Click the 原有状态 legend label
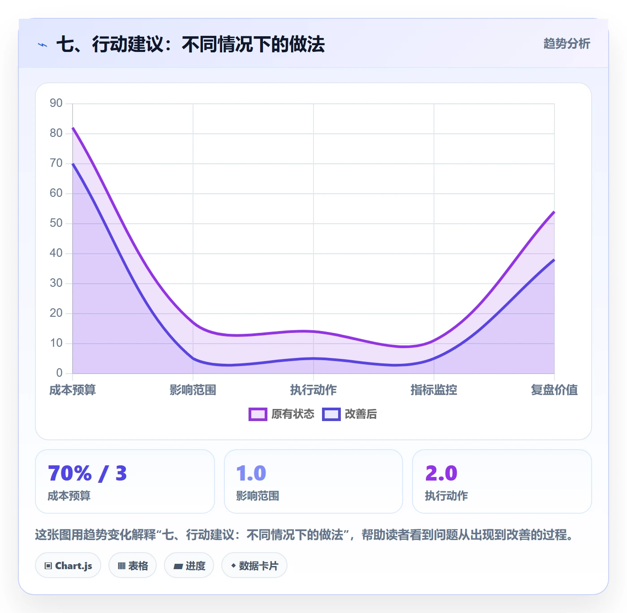This screenshot has height=613, width=627. pos(293,414)
